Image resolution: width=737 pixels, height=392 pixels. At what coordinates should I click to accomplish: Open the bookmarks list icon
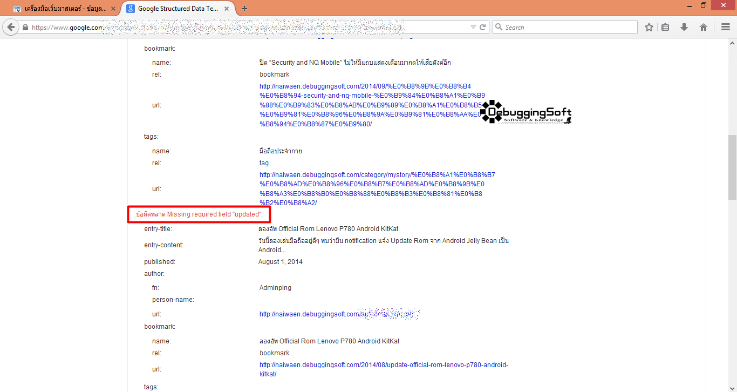[666, 27]
